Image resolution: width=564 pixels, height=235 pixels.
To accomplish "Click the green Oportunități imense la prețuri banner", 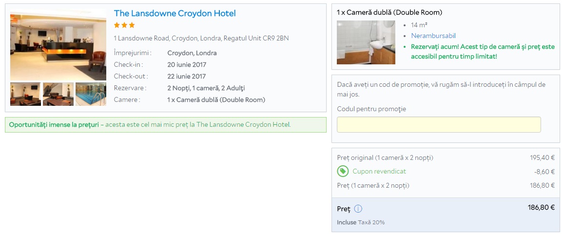I will 166,124.
